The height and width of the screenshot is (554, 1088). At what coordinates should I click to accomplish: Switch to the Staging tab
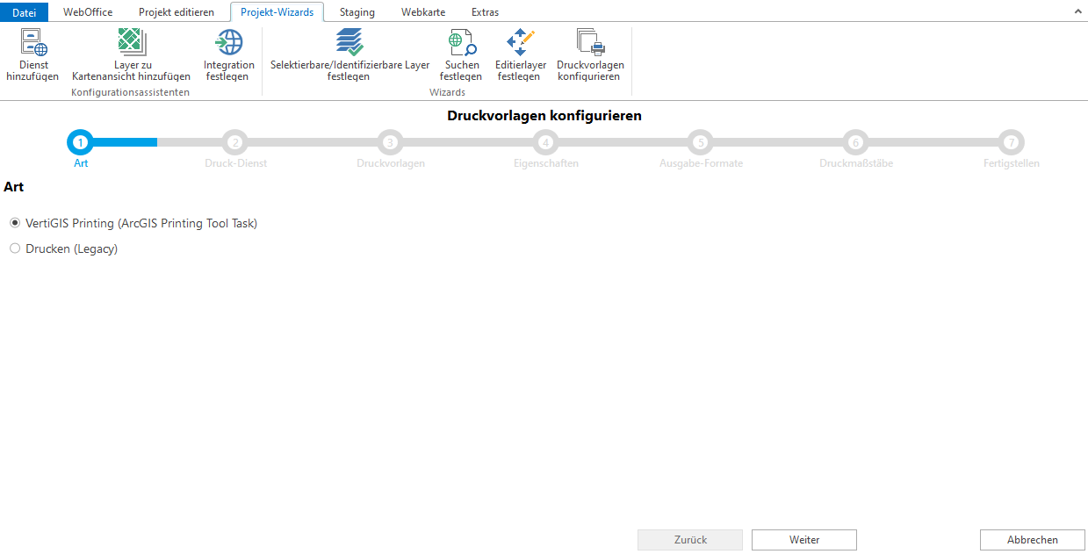click(x=357, y=12)
